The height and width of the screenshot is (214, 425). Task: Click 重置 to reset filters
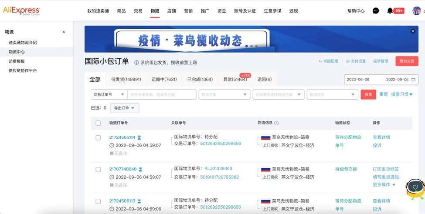[384, 94]
